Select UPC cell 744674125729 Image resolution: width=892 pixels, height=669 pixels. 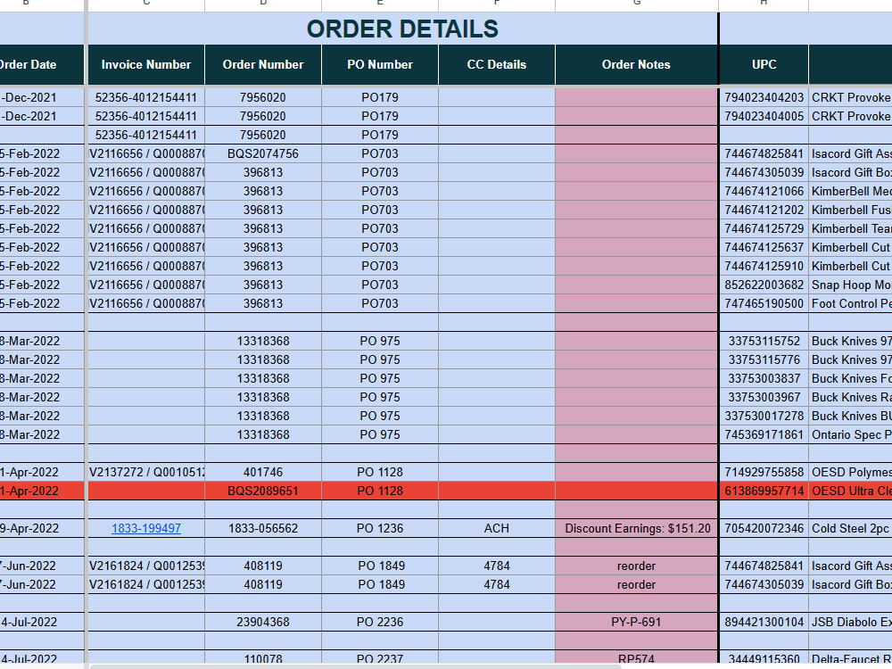(764, 228)
